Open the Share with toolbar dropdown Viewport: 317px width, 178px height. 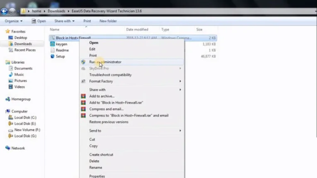click(x=64, y=21)
